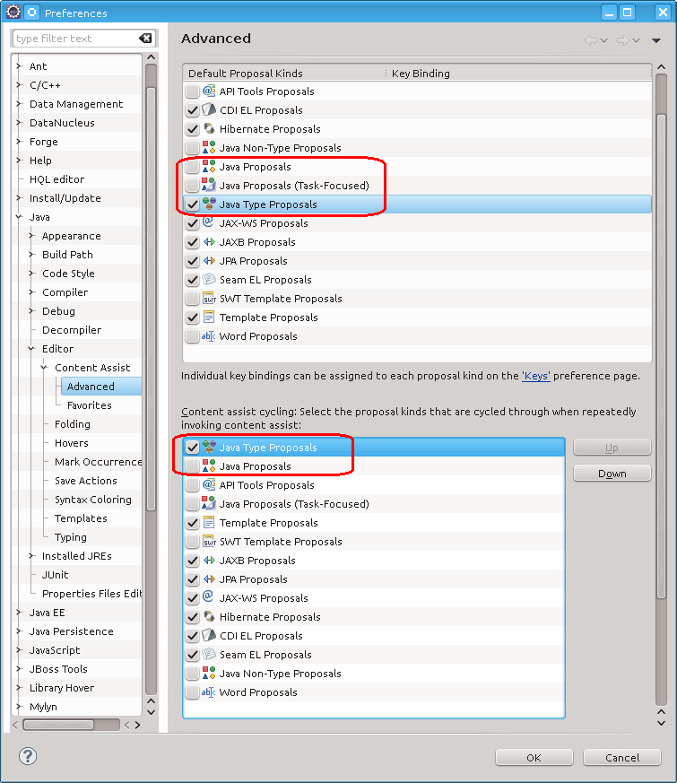The width and height of the screenshot is (677, 783).
Task: Expand the Installed JREs node
Action: pos(31,556)
